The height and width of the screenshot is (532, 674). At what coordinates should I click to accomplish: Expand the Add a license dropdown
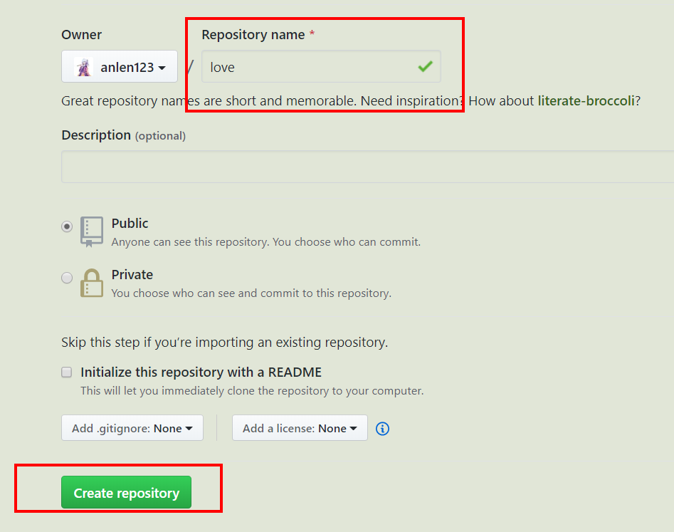click(x=300, y=428)
